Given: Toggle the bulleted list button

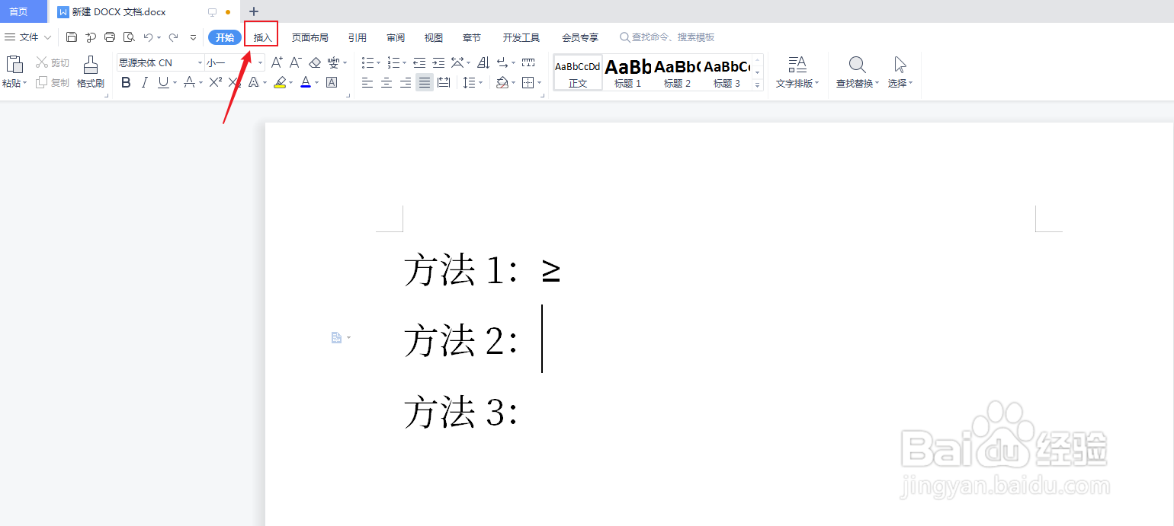Looking at the screenshot, I should 367,62.
